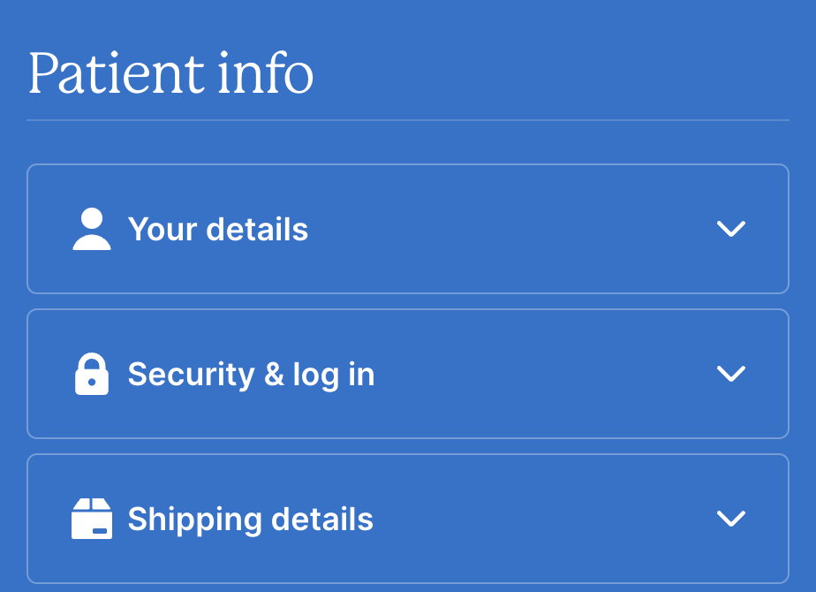Show personal details via the top down arrow
This screenshot has height=592, width=816.
point(731,229)
